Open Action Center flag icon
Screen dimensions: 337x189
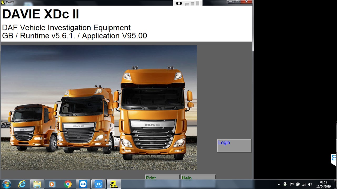(x=292, y=184)
